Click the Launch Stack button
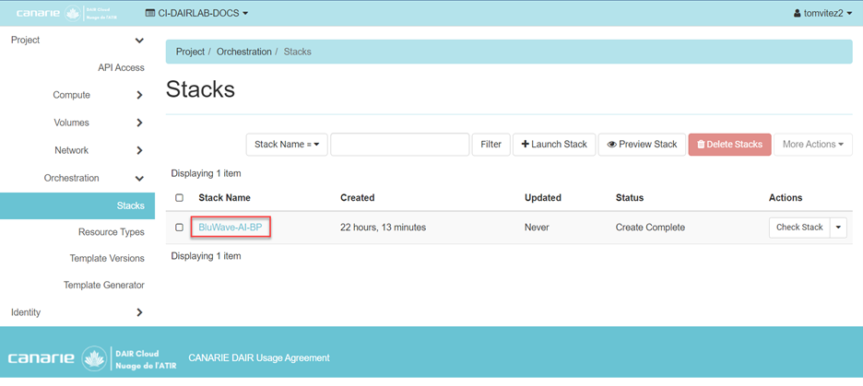Image resolution: width=863 pixels, height=386 pixels. coord(554,145)
